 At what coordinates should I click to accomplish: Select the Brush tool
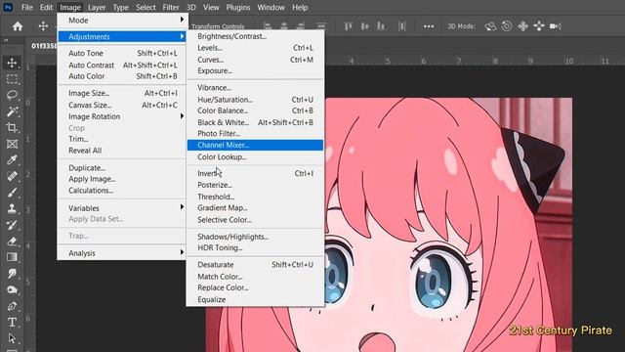click(12, 193)
